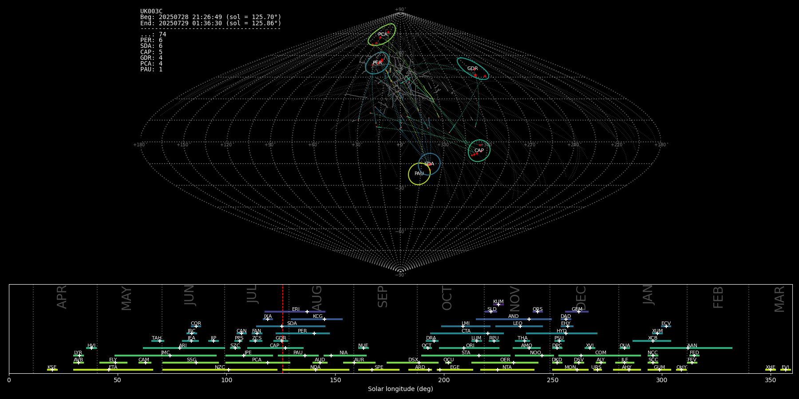The image size is (799, 399).
Task: Select the PCA radiant ellipse on sky map
Action: point(382,35)
